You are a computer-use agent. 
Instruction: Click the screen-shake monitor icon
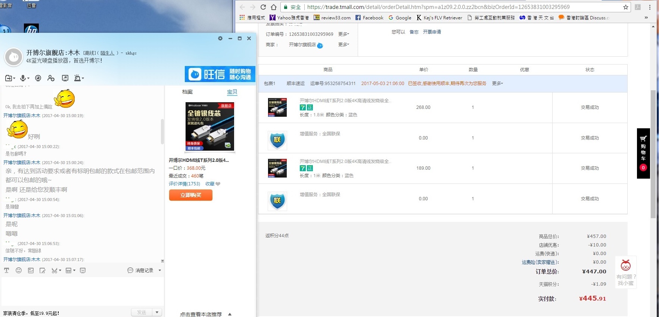(83, 270)
